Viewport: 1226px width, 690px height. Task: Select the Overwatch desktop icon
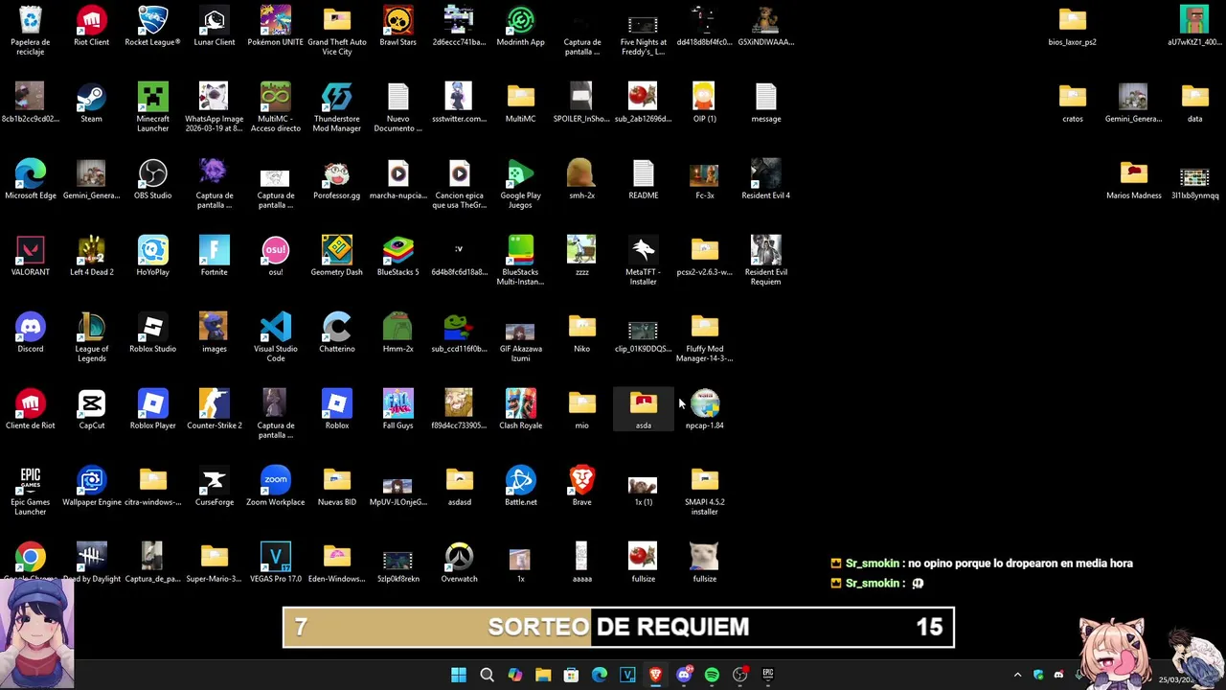click(x=460, y=558)
